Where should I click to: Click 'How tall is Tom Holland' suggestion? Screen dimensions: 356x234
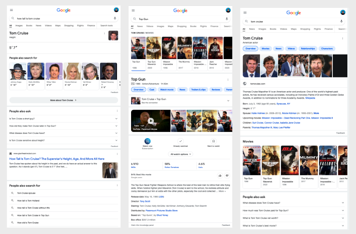(x=28, y=200)
